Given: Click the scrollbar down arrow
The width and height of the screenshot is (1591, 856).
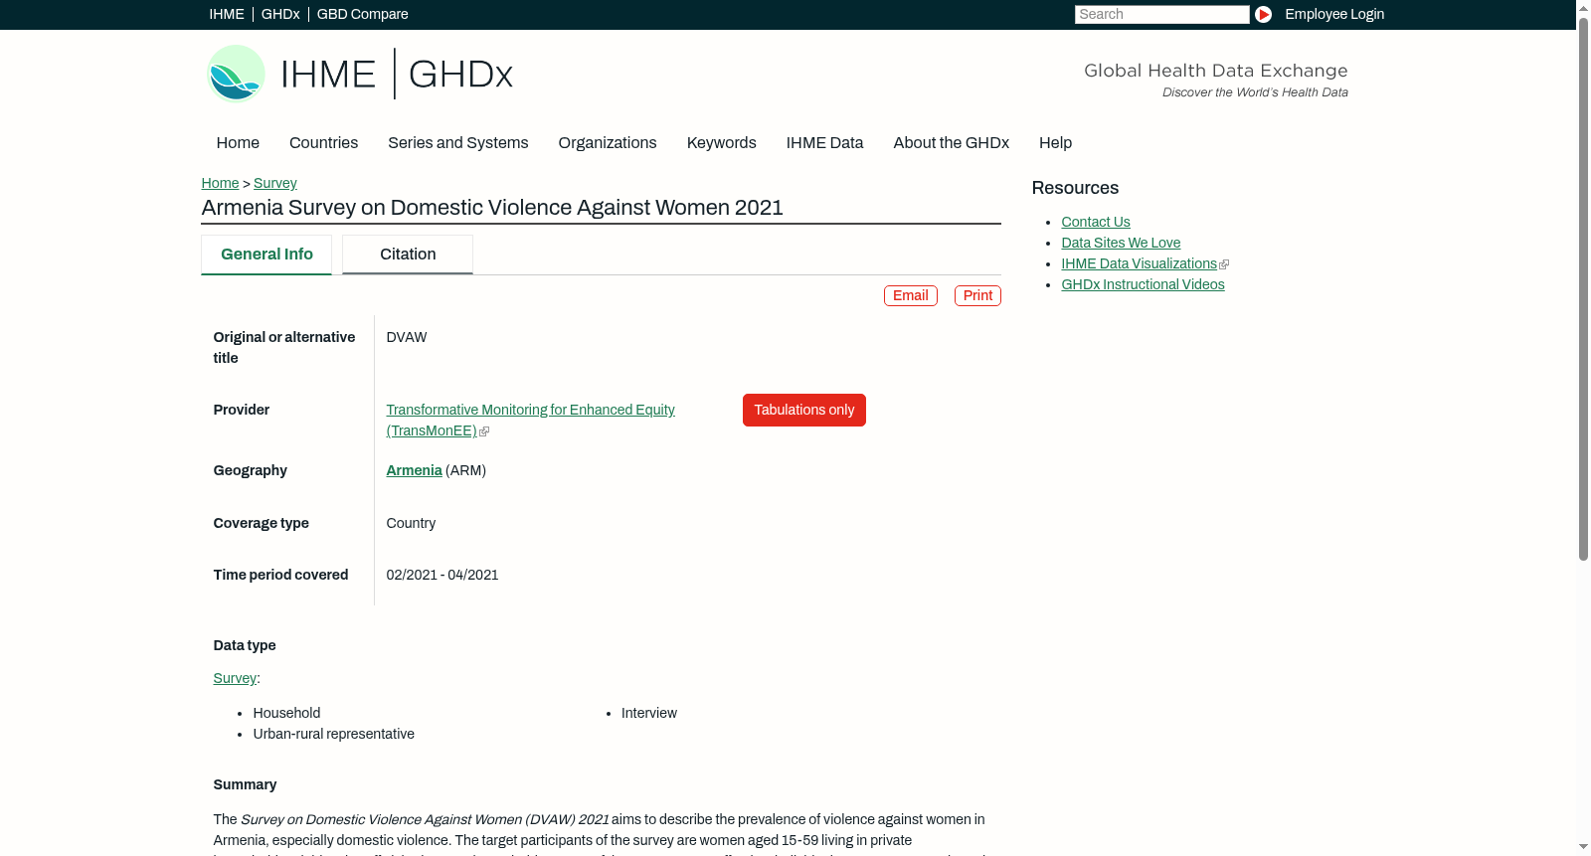Looking at the screenshot, I should point(1583,848).
